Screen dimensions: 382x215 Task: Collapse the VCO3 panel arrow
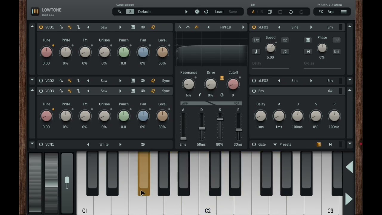(x=32, y=90)
